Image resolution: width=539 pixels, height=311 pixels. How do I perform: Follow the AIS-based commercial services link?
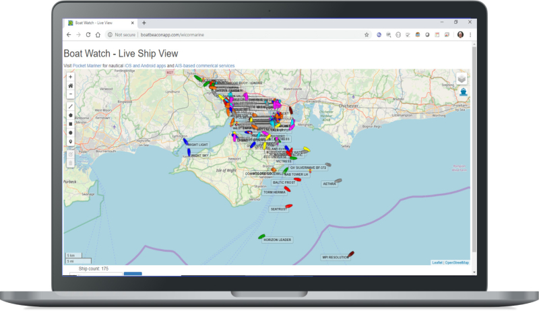pyautogui.click(x=204, y=65)
